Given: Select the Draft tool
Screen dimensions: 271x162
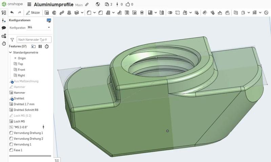Looking at the screenshot, I should [108, 13].
